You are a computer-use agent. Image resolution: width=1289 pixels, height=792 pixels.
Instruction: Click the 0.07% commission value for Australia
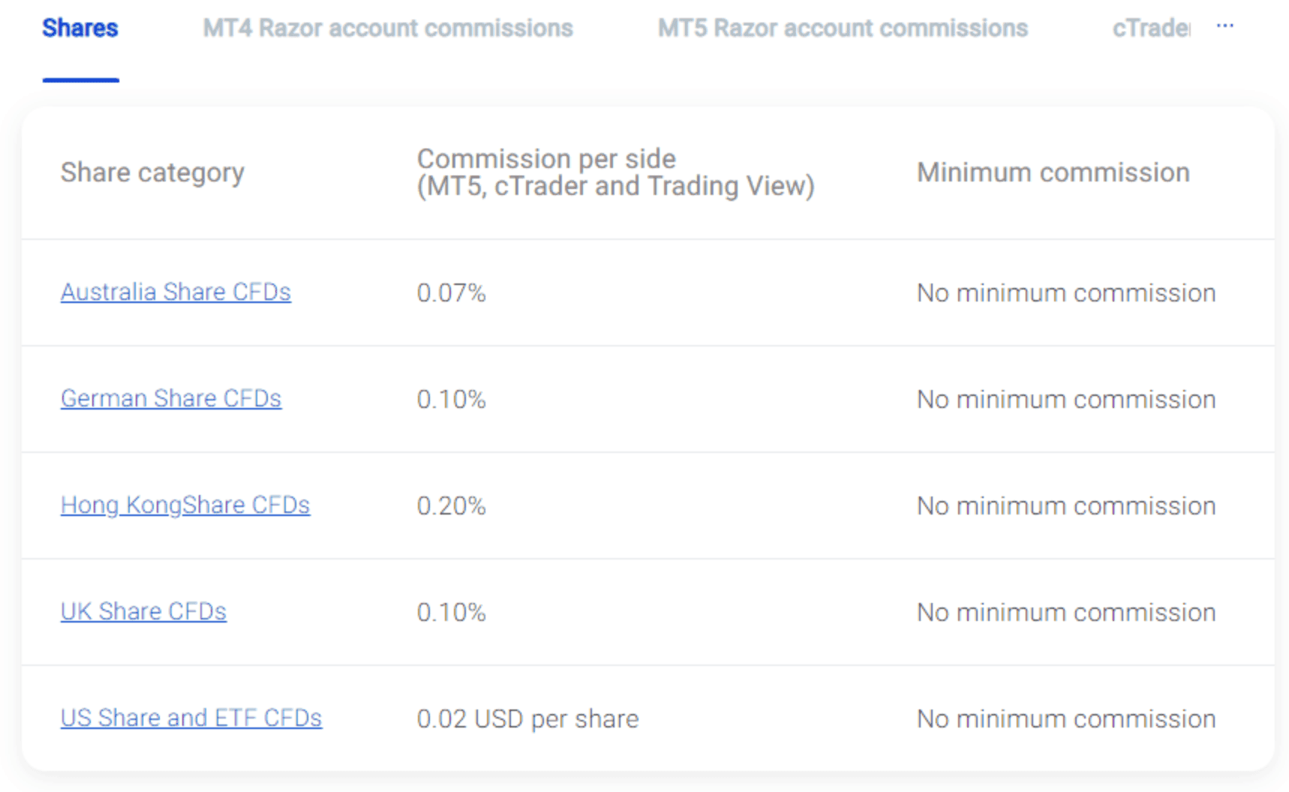pos(451,292)
